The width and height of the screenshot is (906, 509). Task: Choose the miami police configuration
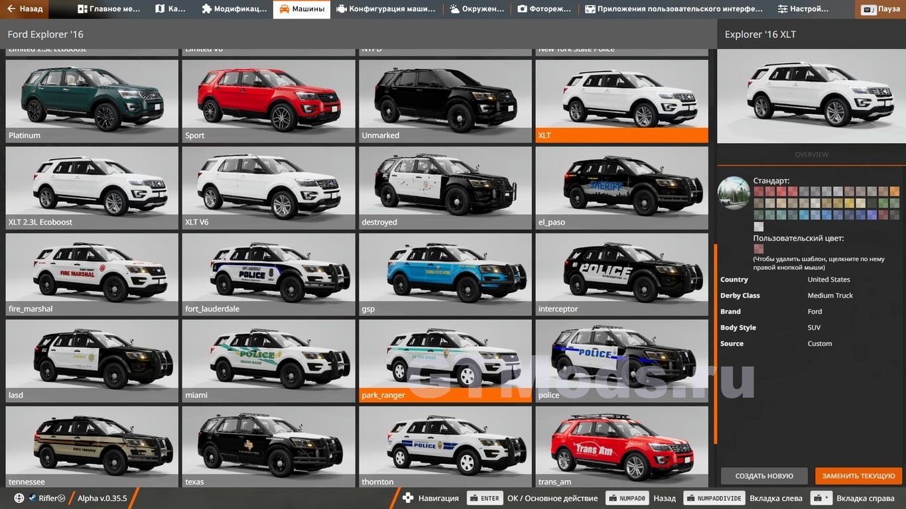tap(269, 361)
